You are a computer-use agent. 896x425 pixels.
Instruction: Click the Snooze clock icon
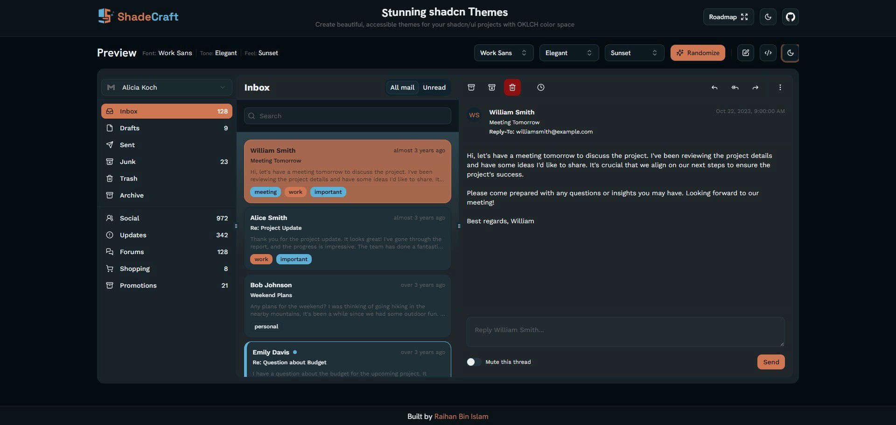click(540, 87)
